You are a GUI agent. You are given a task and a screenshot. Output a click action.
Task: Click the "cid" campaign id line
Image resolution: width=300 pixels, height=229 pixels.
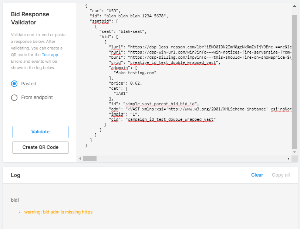[162, 119]
